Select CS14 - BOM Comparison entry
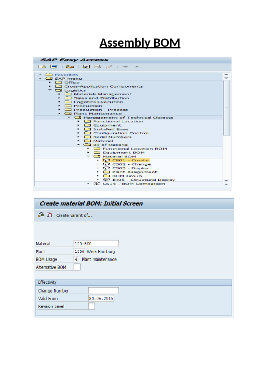The width and height of the screenshot is (280, 374). point(134,184)
